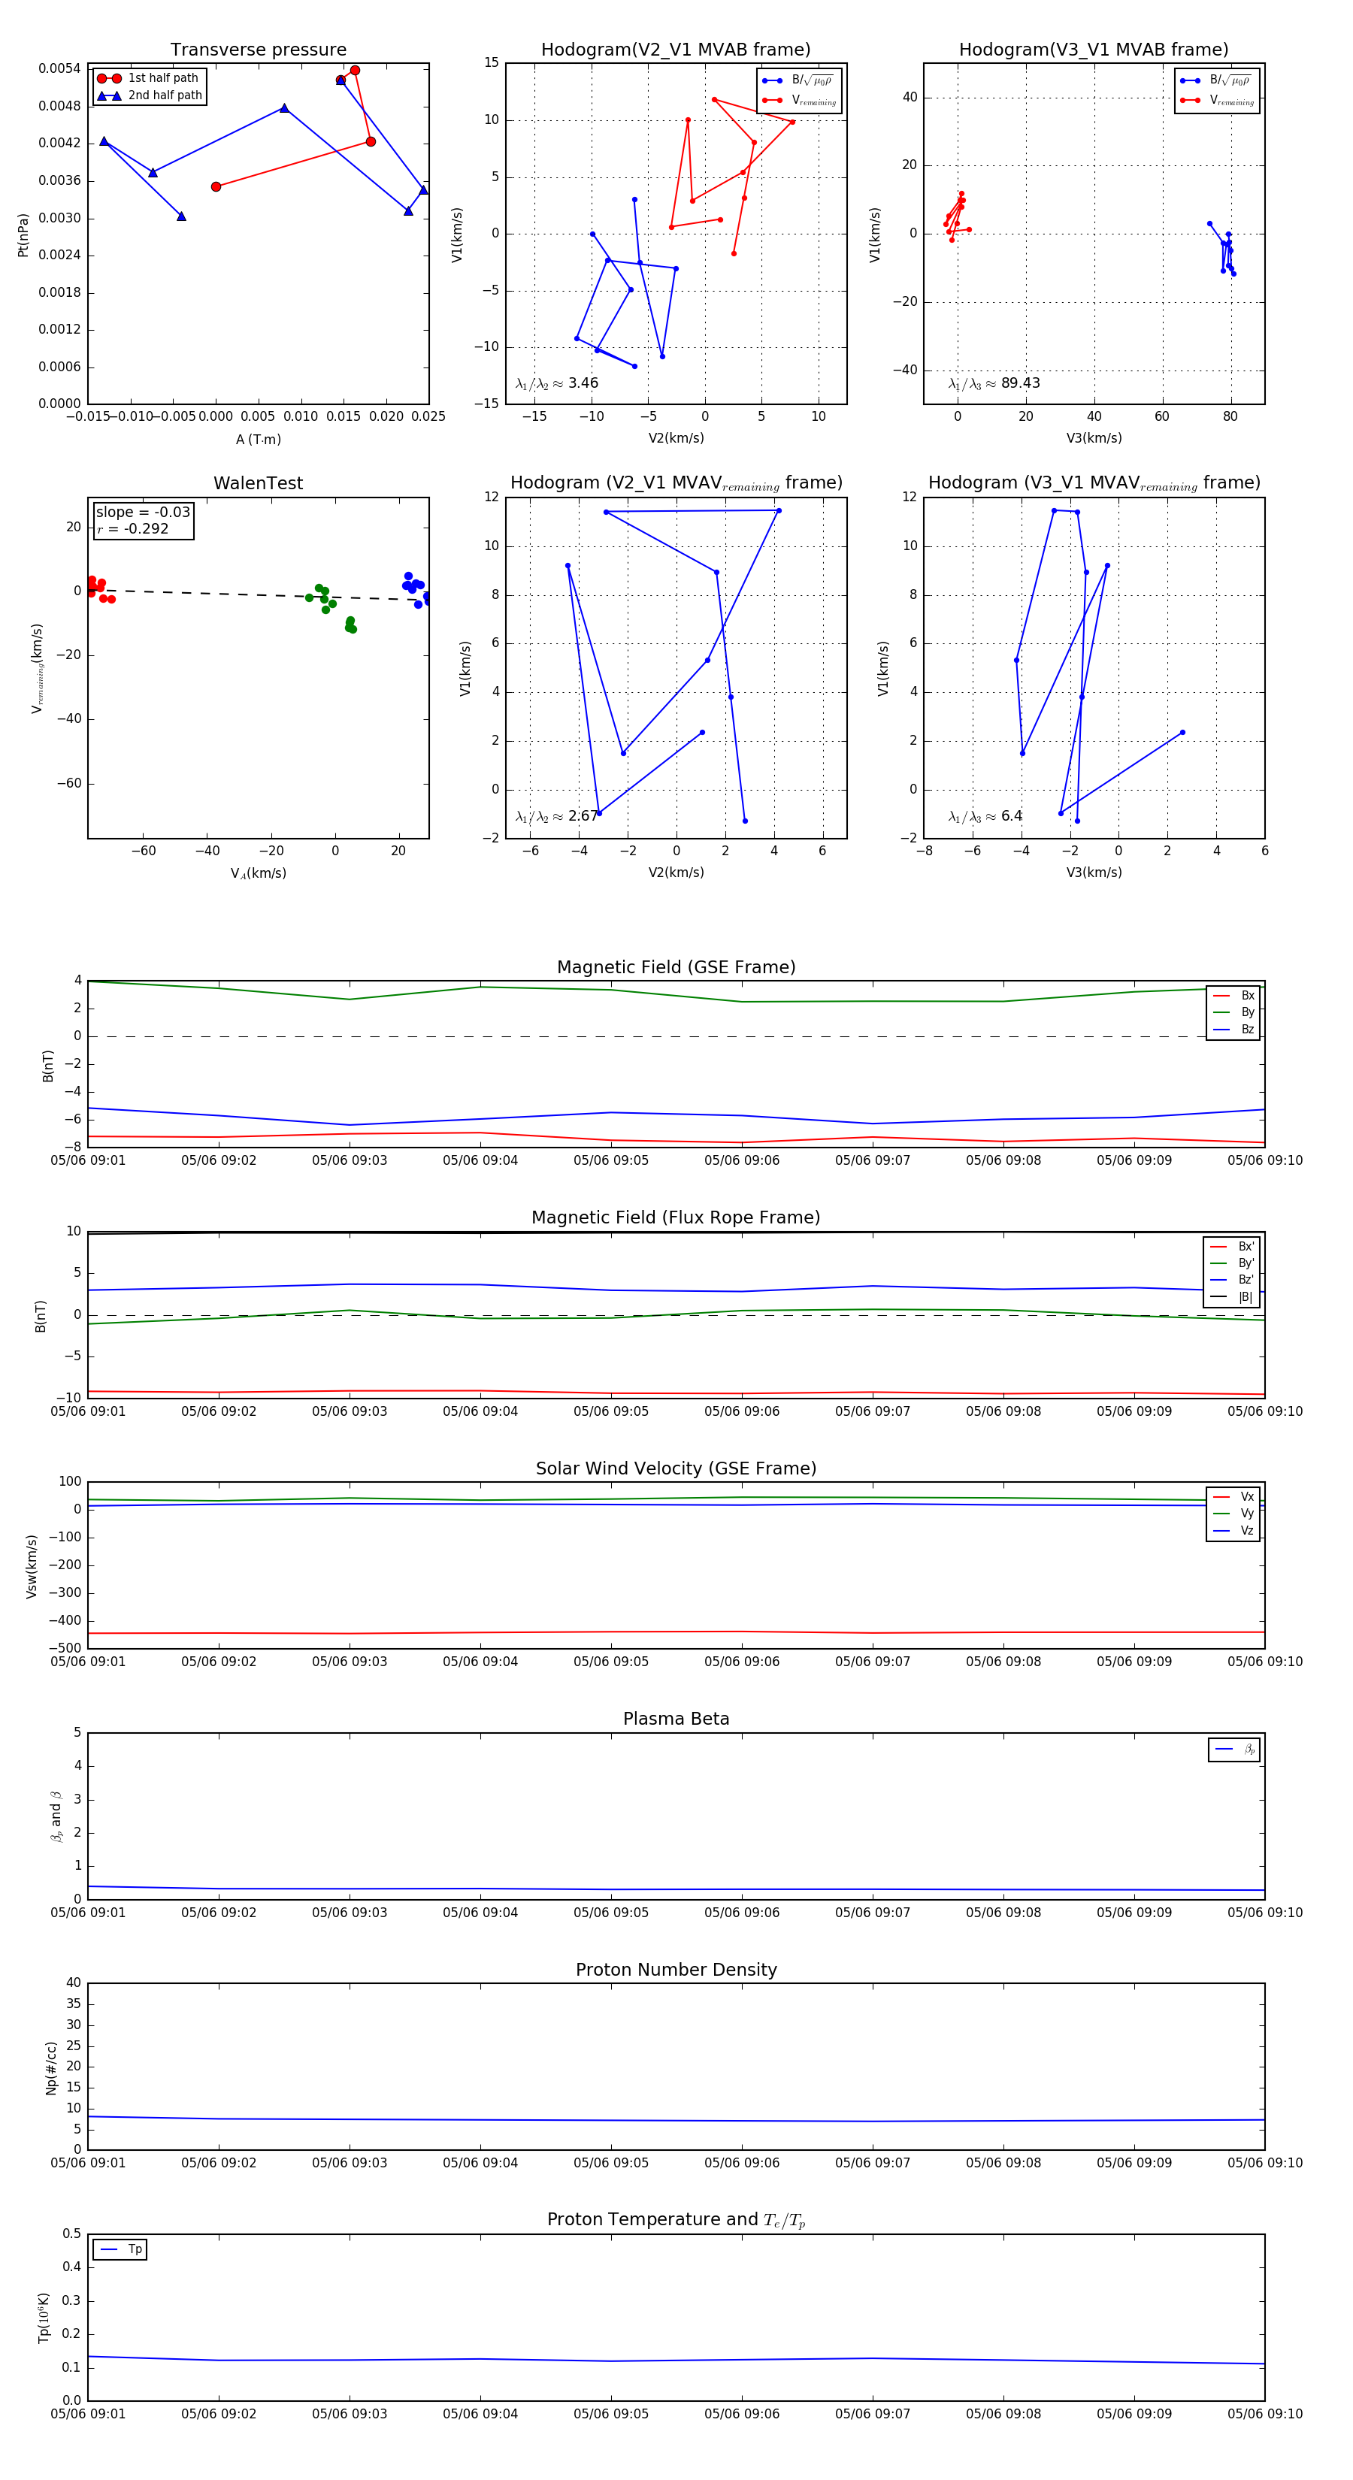Screen dimensions: 1353x2480
Task: Click the eigenvalue ratio annotation reading 2.67
Action: coord(556,816)
